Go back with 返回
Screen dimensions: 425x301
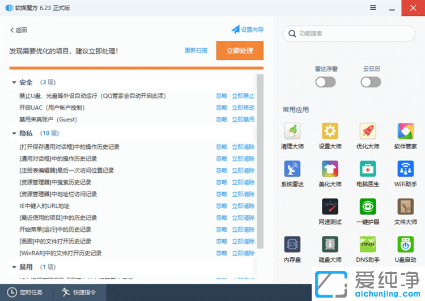click(19, 30)
